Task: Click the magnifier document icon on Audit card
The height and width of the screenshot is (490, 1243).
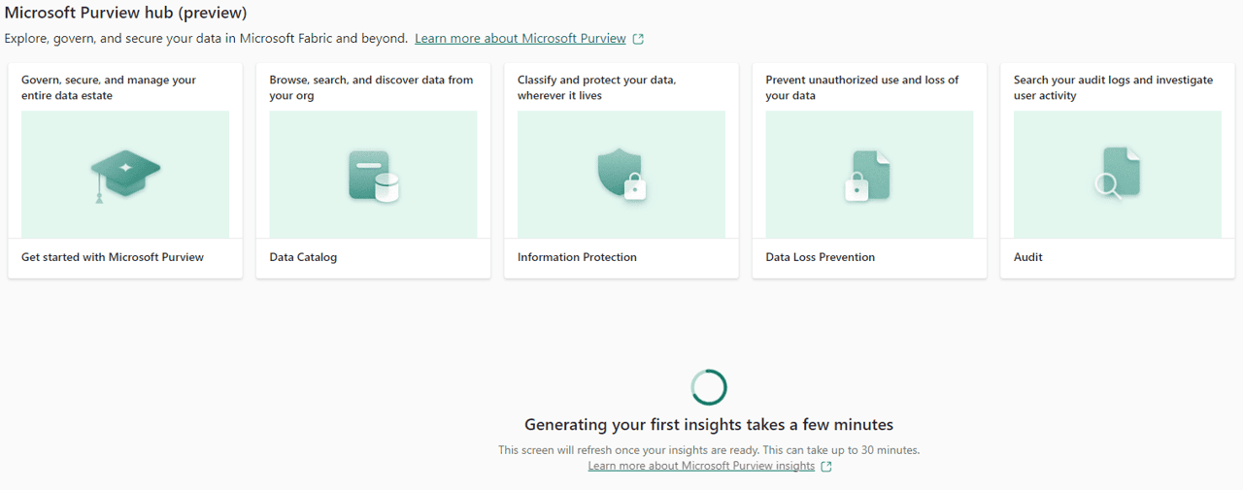Action: (x=1117, y=174)
